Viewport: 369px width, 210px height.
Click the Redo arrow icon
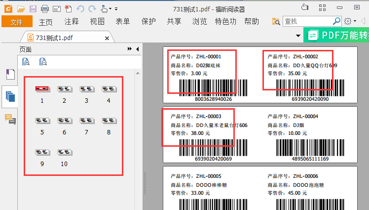[x=92, y=8]
